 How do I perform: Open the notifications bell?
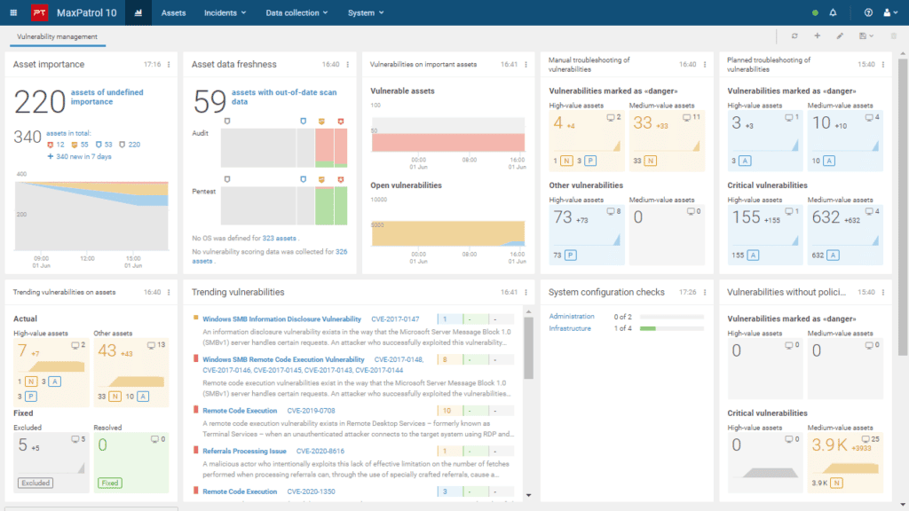tap(833, 12)
